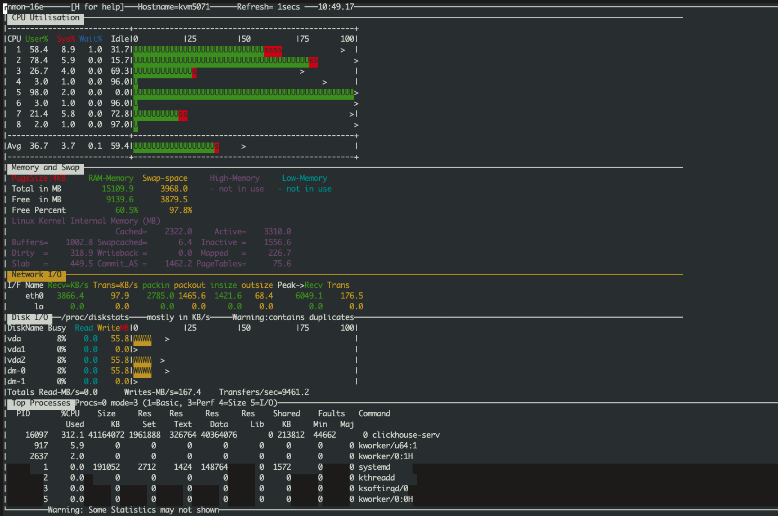Click 'PageSize:4KB' label
The width and height of the screenshot is (778, 516).
[39, 178]
